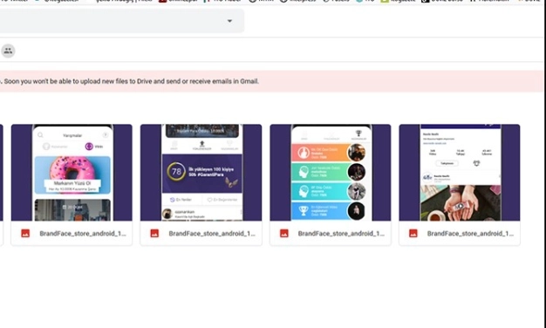Select BrandFace_store_android file name under hands-and-coffee thumbnail

click(x=470, y=234)
